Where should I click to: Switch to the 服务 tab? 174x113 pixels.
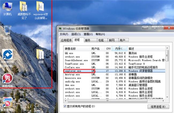pos(90,40)
